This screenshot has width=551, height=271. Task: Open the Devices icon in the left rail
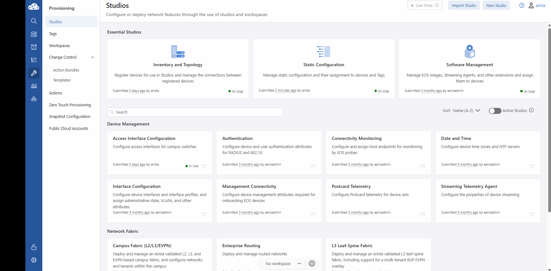[x=34, y=34]
